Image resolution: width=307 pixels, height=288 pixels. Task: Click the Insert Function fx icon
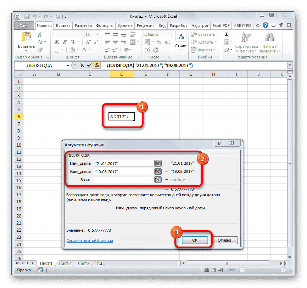pos(97,65)
